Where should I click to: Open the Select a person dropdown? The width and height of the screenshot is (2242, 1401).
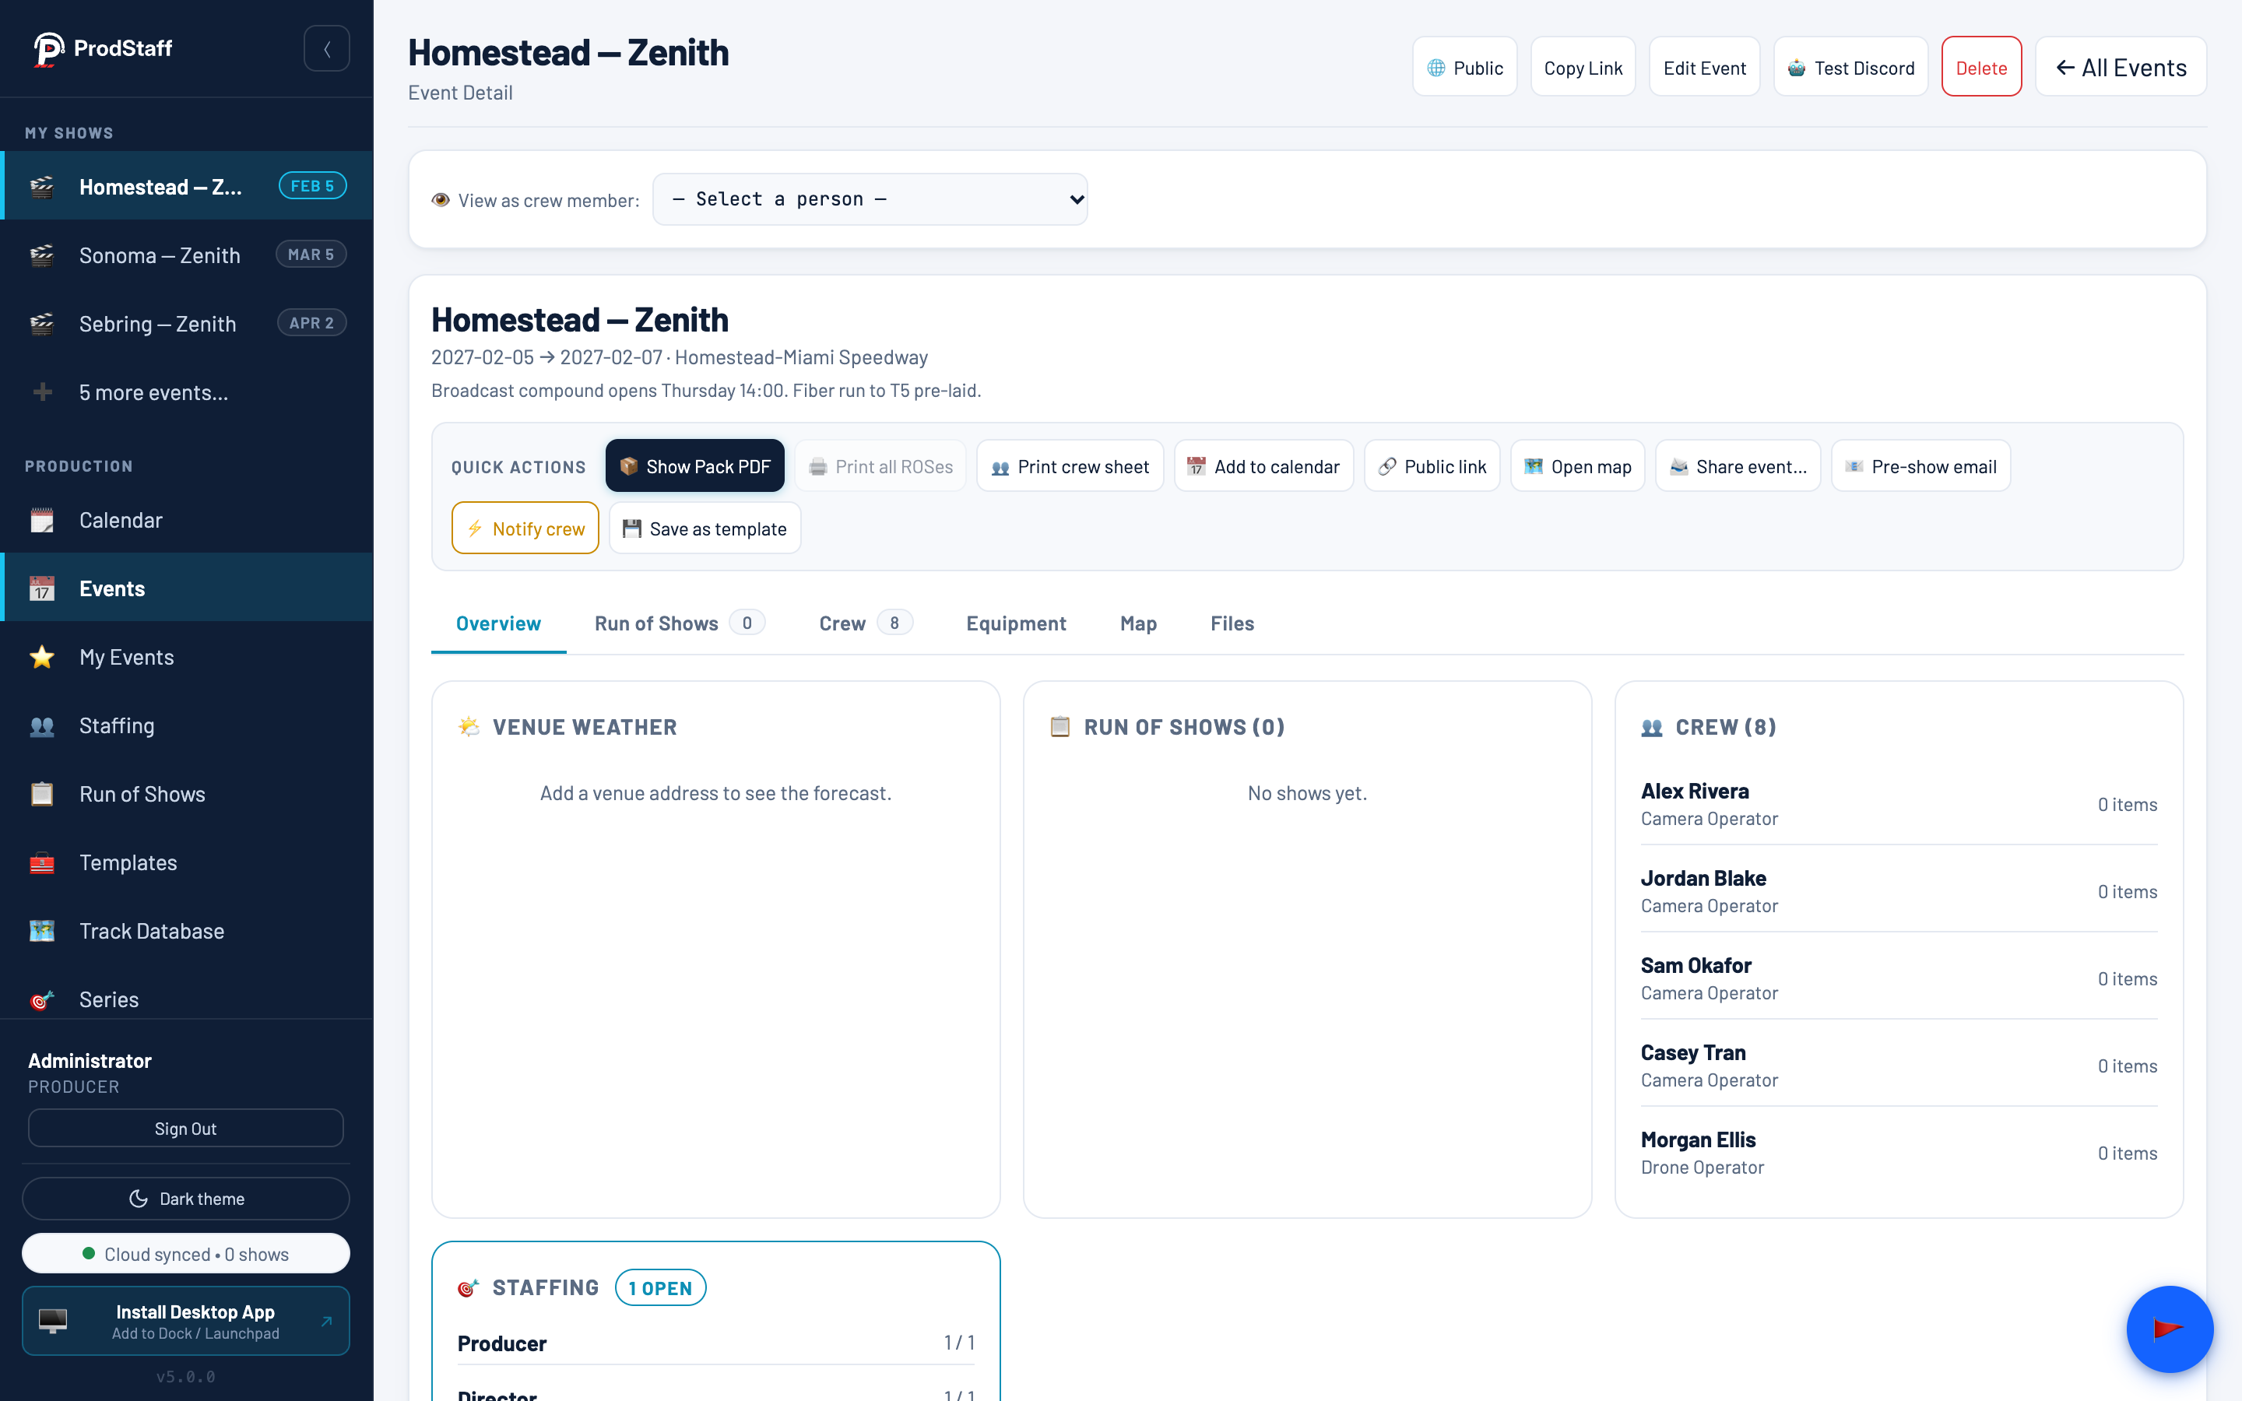click(870, 199)
